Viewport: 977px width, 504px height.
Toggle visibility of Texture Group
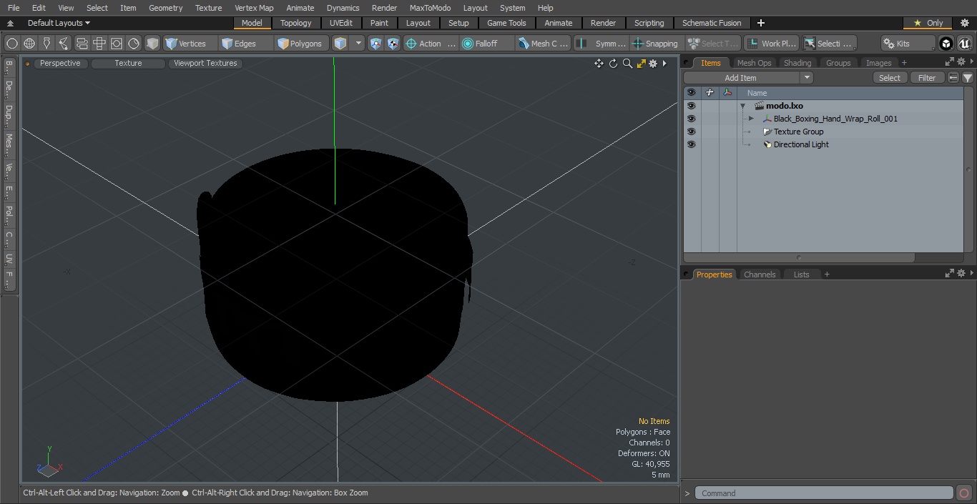click(x=691, y=132)
